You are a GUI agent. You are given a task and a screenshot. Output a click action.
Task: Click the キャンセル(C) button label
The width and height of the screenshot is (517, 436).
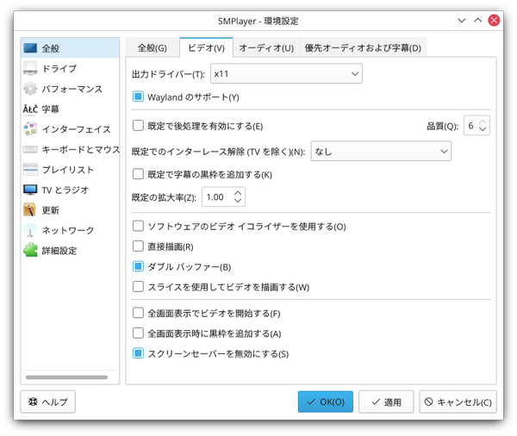coord(464,402)
